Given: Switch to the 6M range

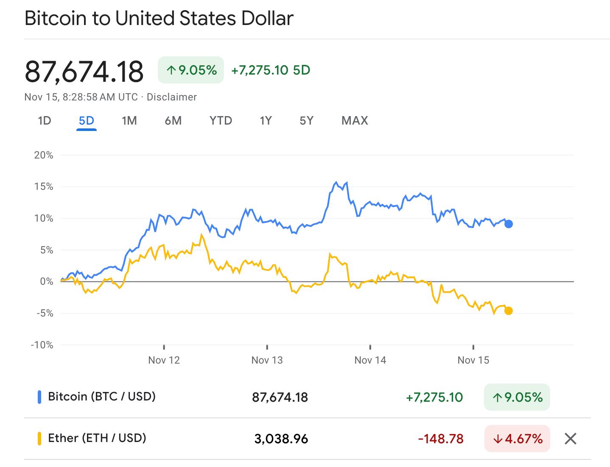Looking at the screenshot, I should [x=173, y=121].
